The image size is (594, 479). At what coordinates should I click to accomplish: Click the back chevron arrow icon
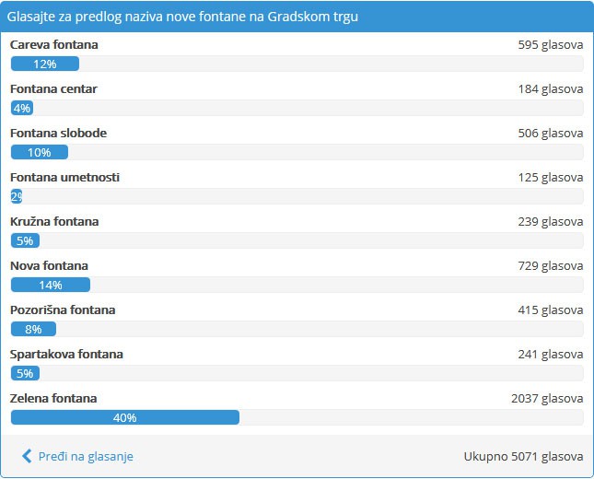coord(27,456)
